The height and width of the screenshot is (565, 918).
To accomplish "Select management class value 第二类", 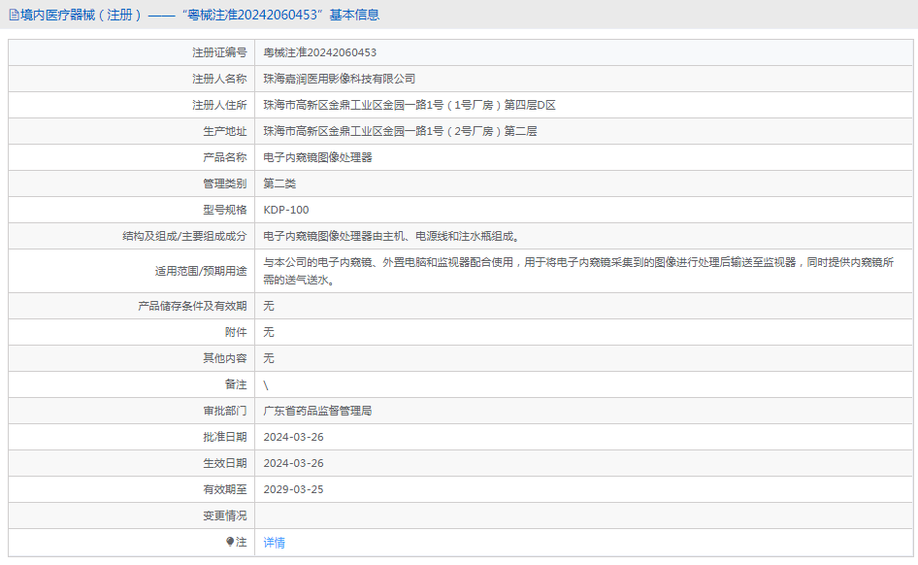I will click(x=279, y=183).
